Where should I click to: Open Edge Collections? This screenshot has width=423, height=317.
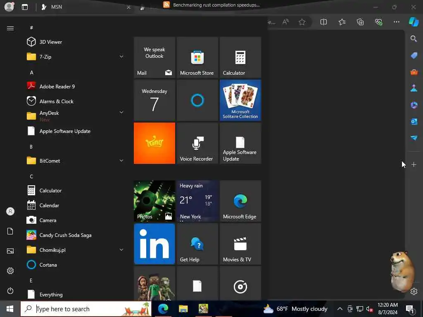point(360,22)
